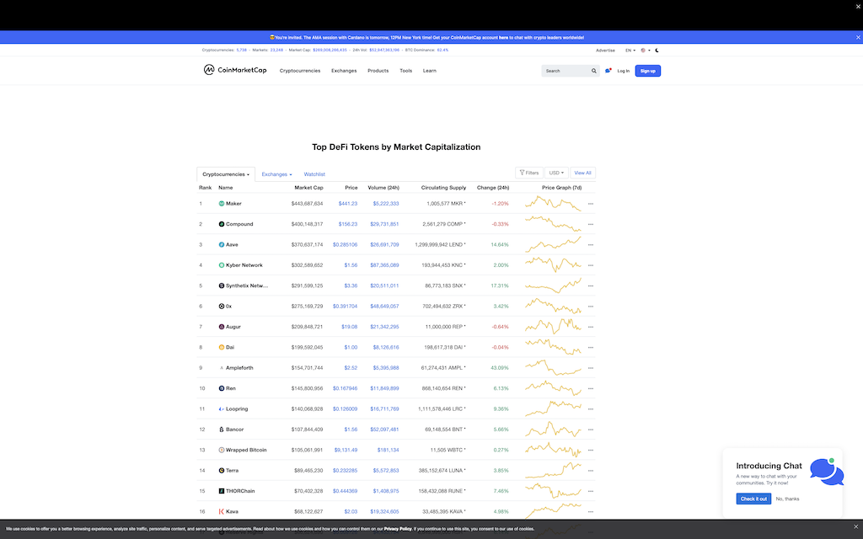The image size is (863, 539).
Task: Open the Learn navigation menu
Action: pyautogui.click(x=429, y=71)
